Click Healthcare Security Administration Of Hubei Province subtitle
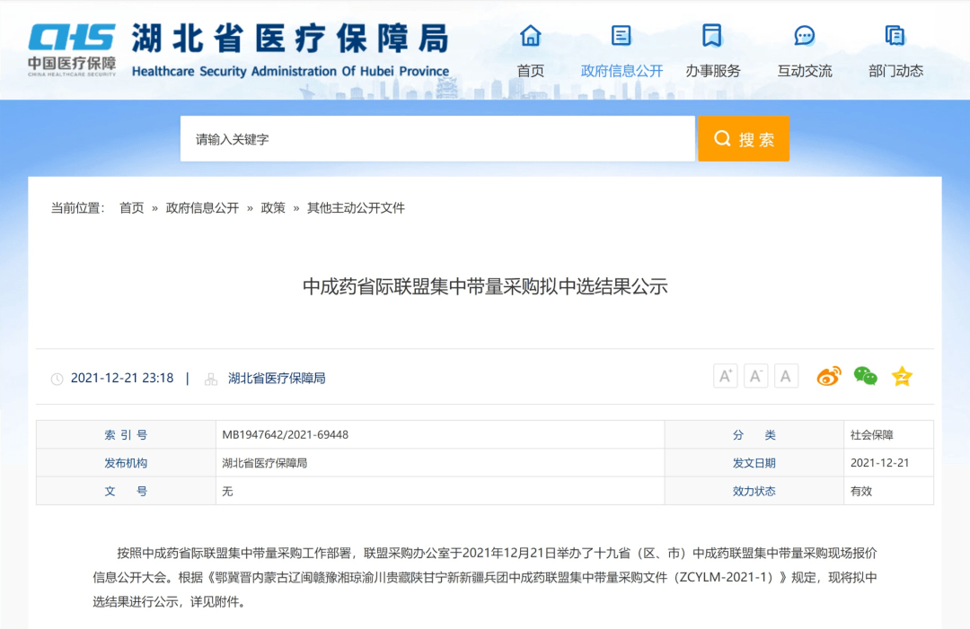The width and height of the screenshot is (970, 629). pyautogui.click(x=290, y=72)
